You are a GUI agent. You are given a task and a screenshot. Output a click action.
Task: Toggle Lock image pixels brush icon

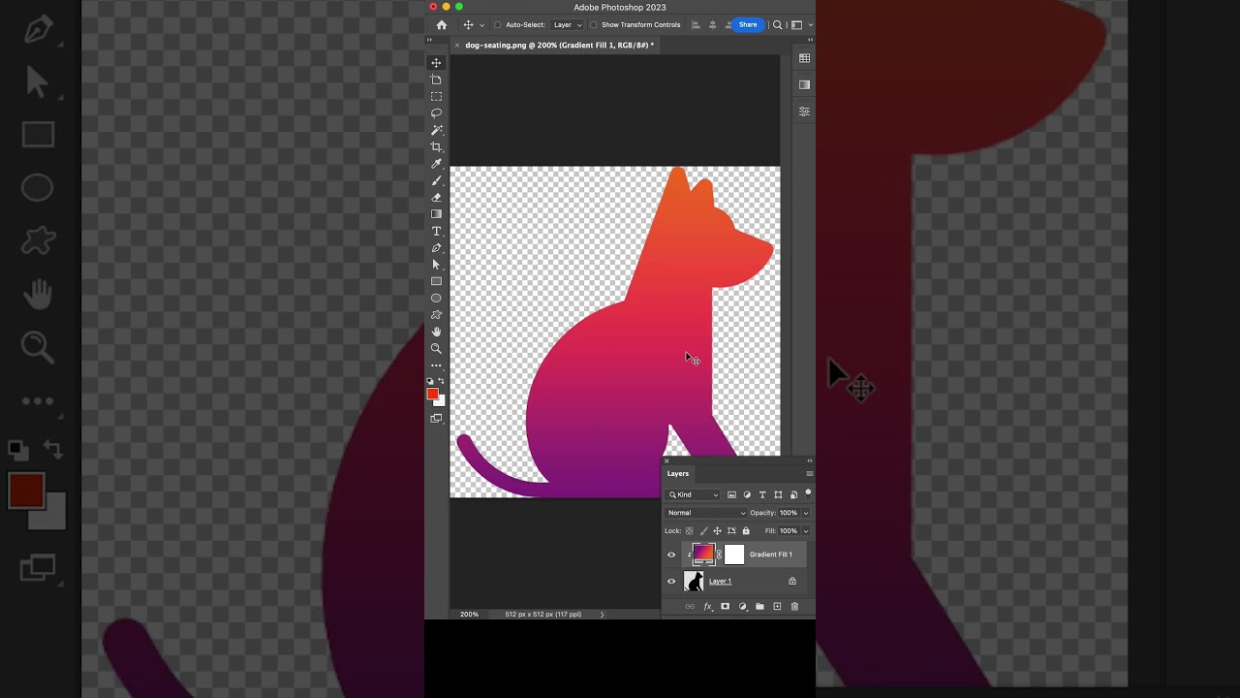click(x=703, y=531)
